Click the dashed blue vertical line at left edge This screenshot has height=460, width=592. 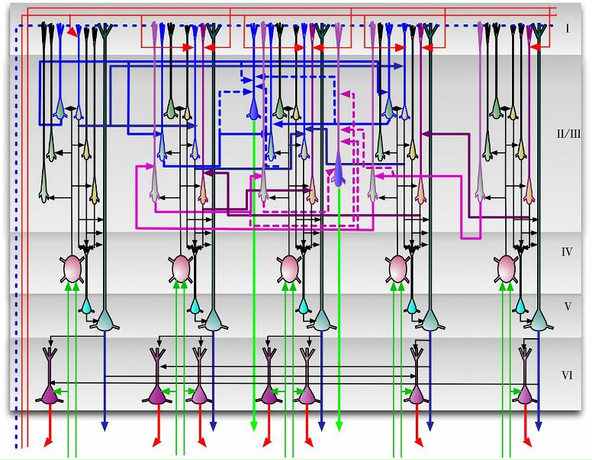[x=15, y=228]
